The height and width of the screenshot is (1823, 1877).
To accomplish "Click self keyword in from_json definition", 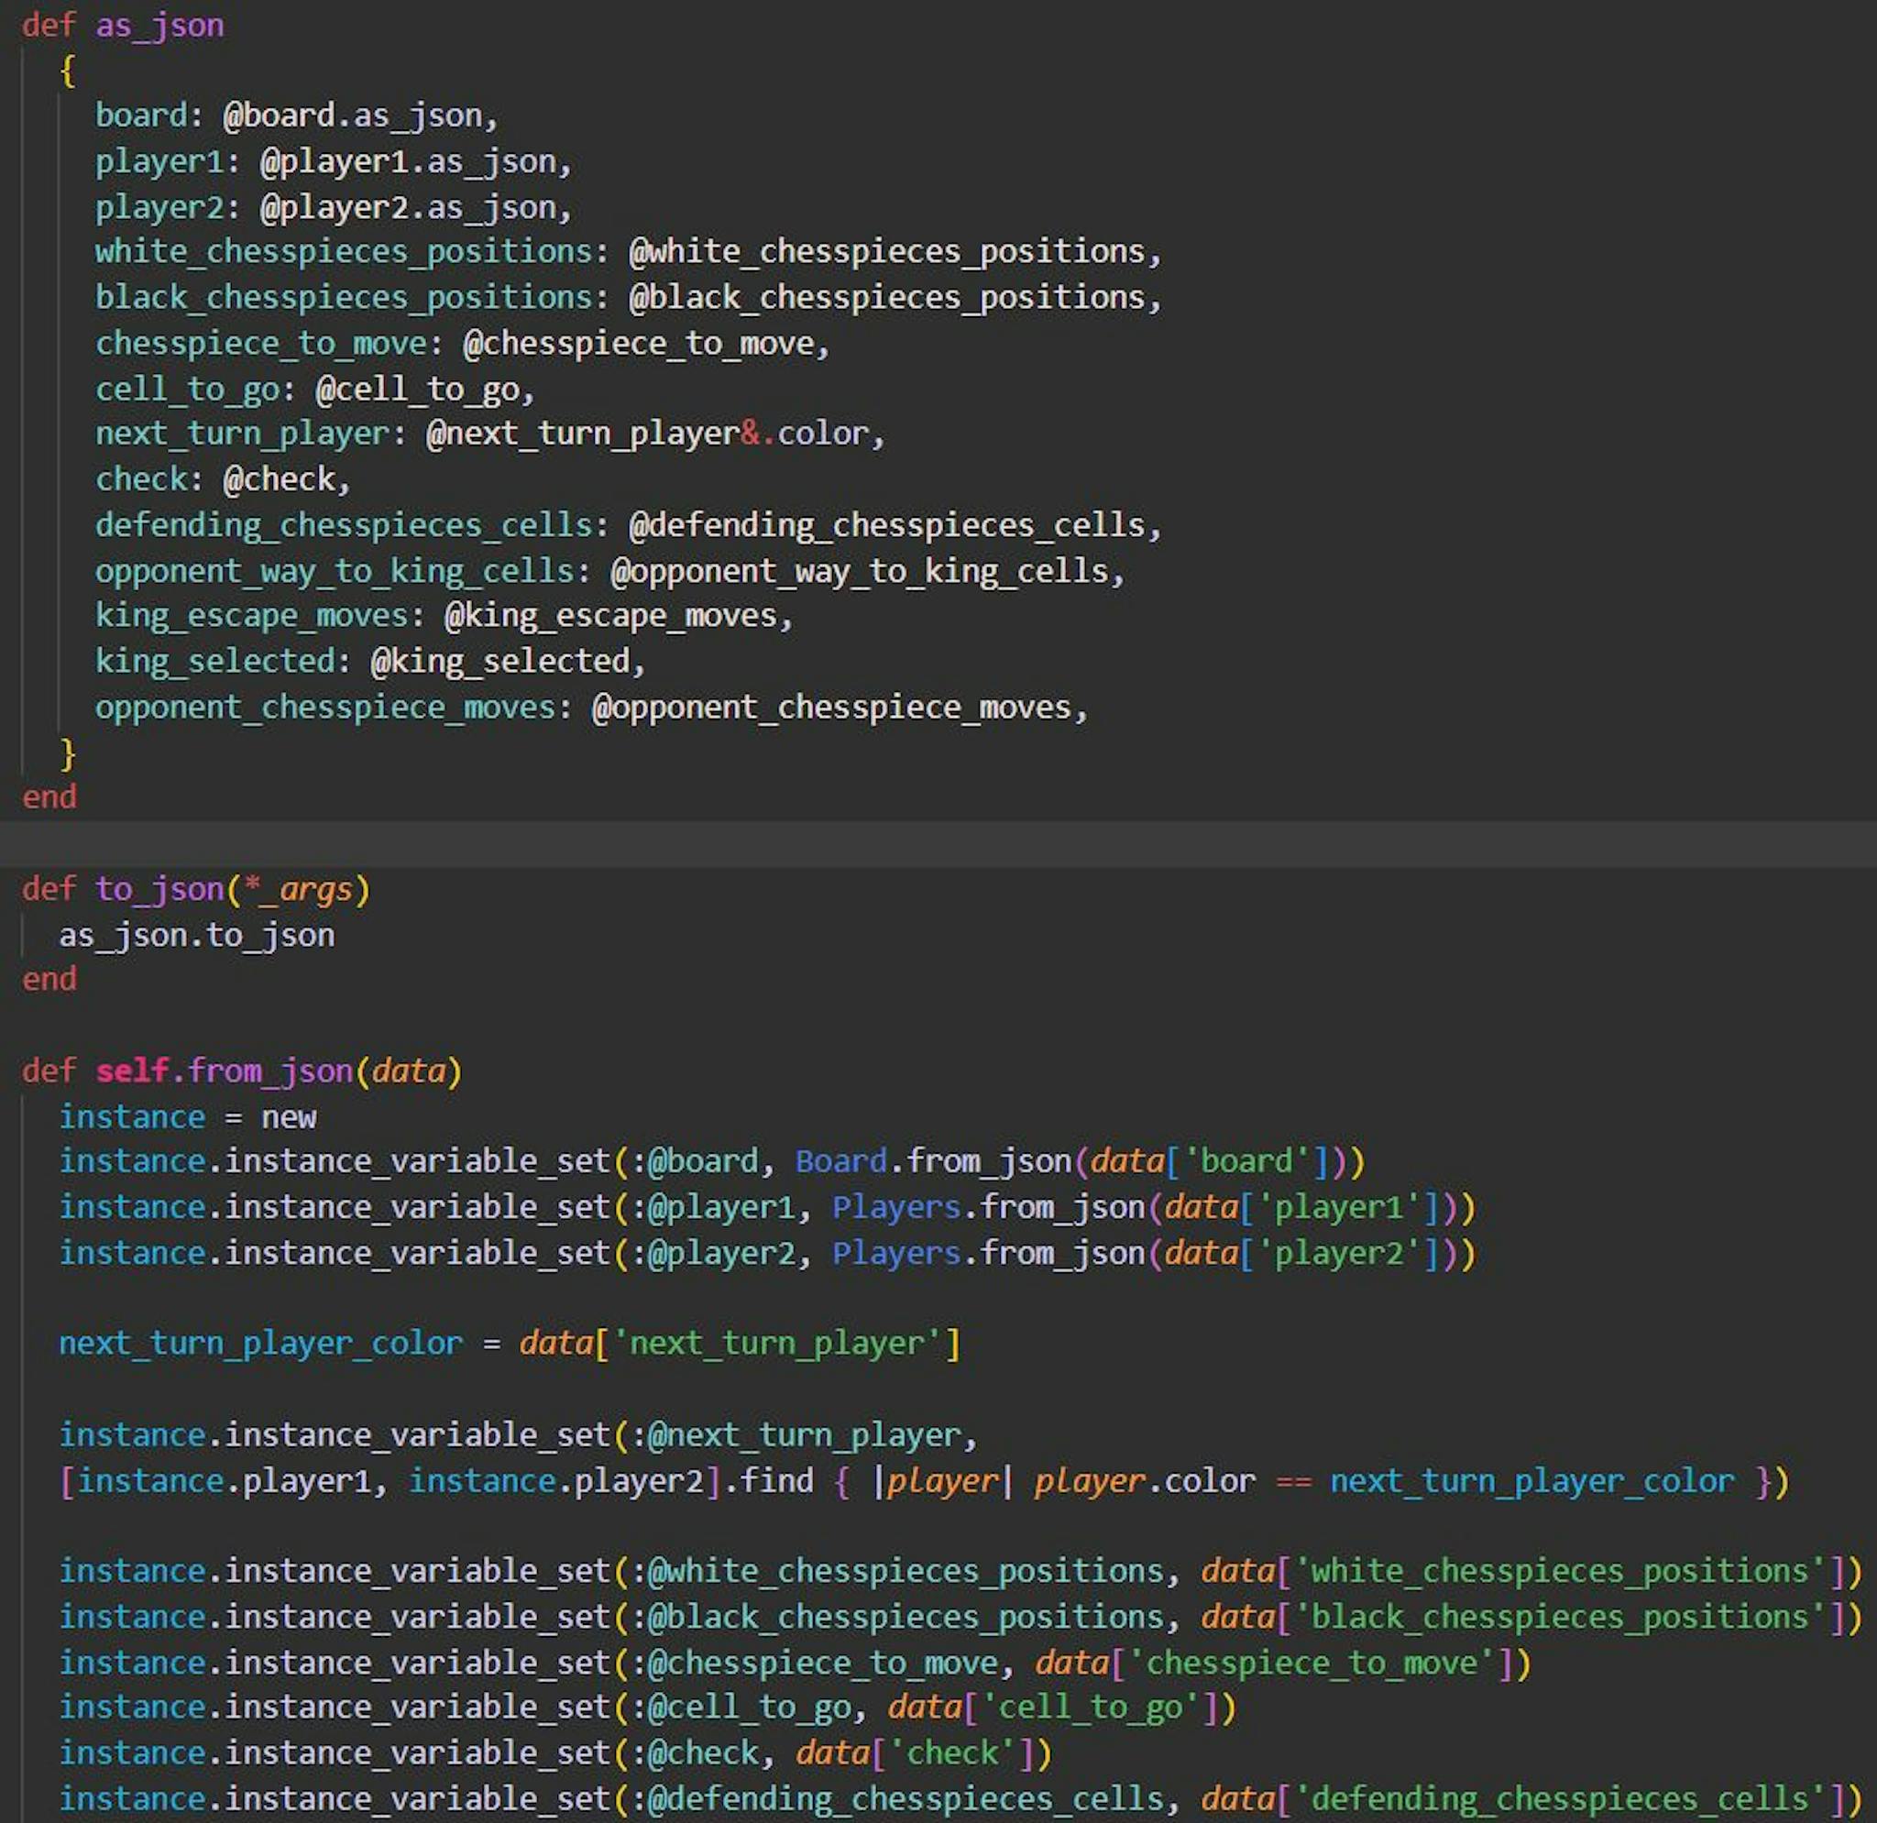I will (132, 1071).
